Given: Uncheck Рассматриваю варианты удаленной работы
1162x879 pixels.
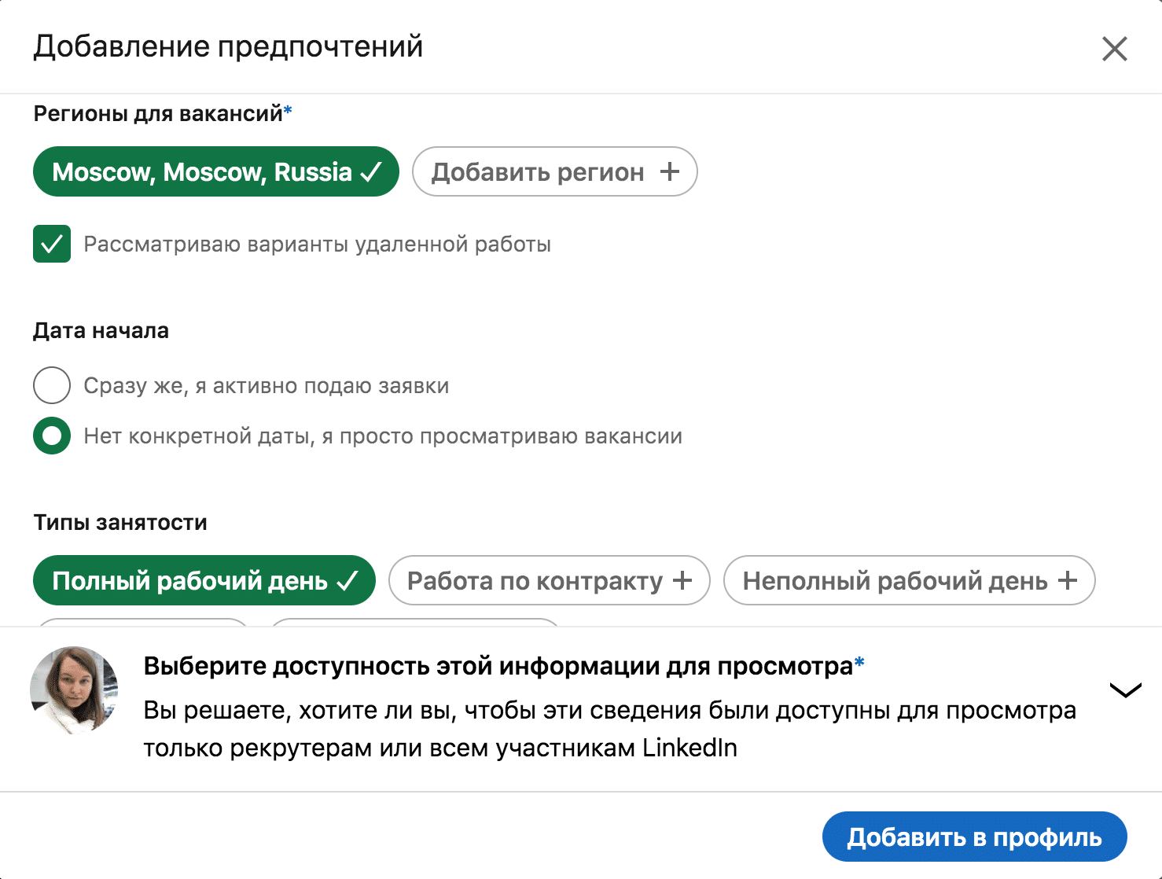Looking at the screenshot, I should (x=52, y=245).
